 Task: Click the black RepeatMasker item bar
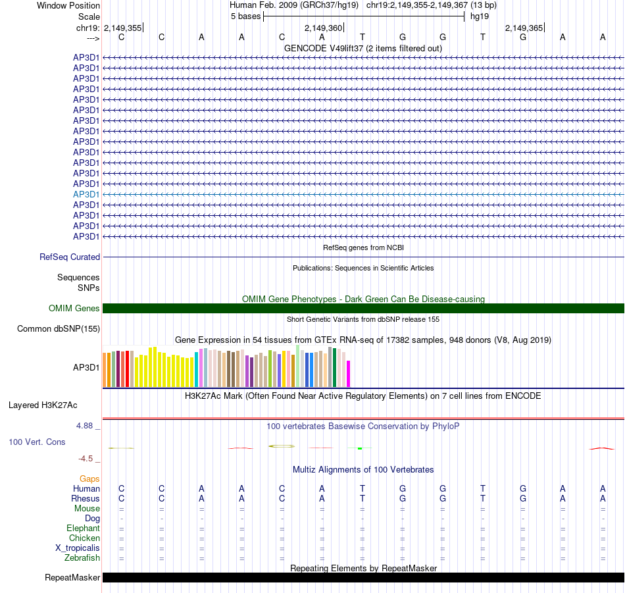[x=363, y=577]
